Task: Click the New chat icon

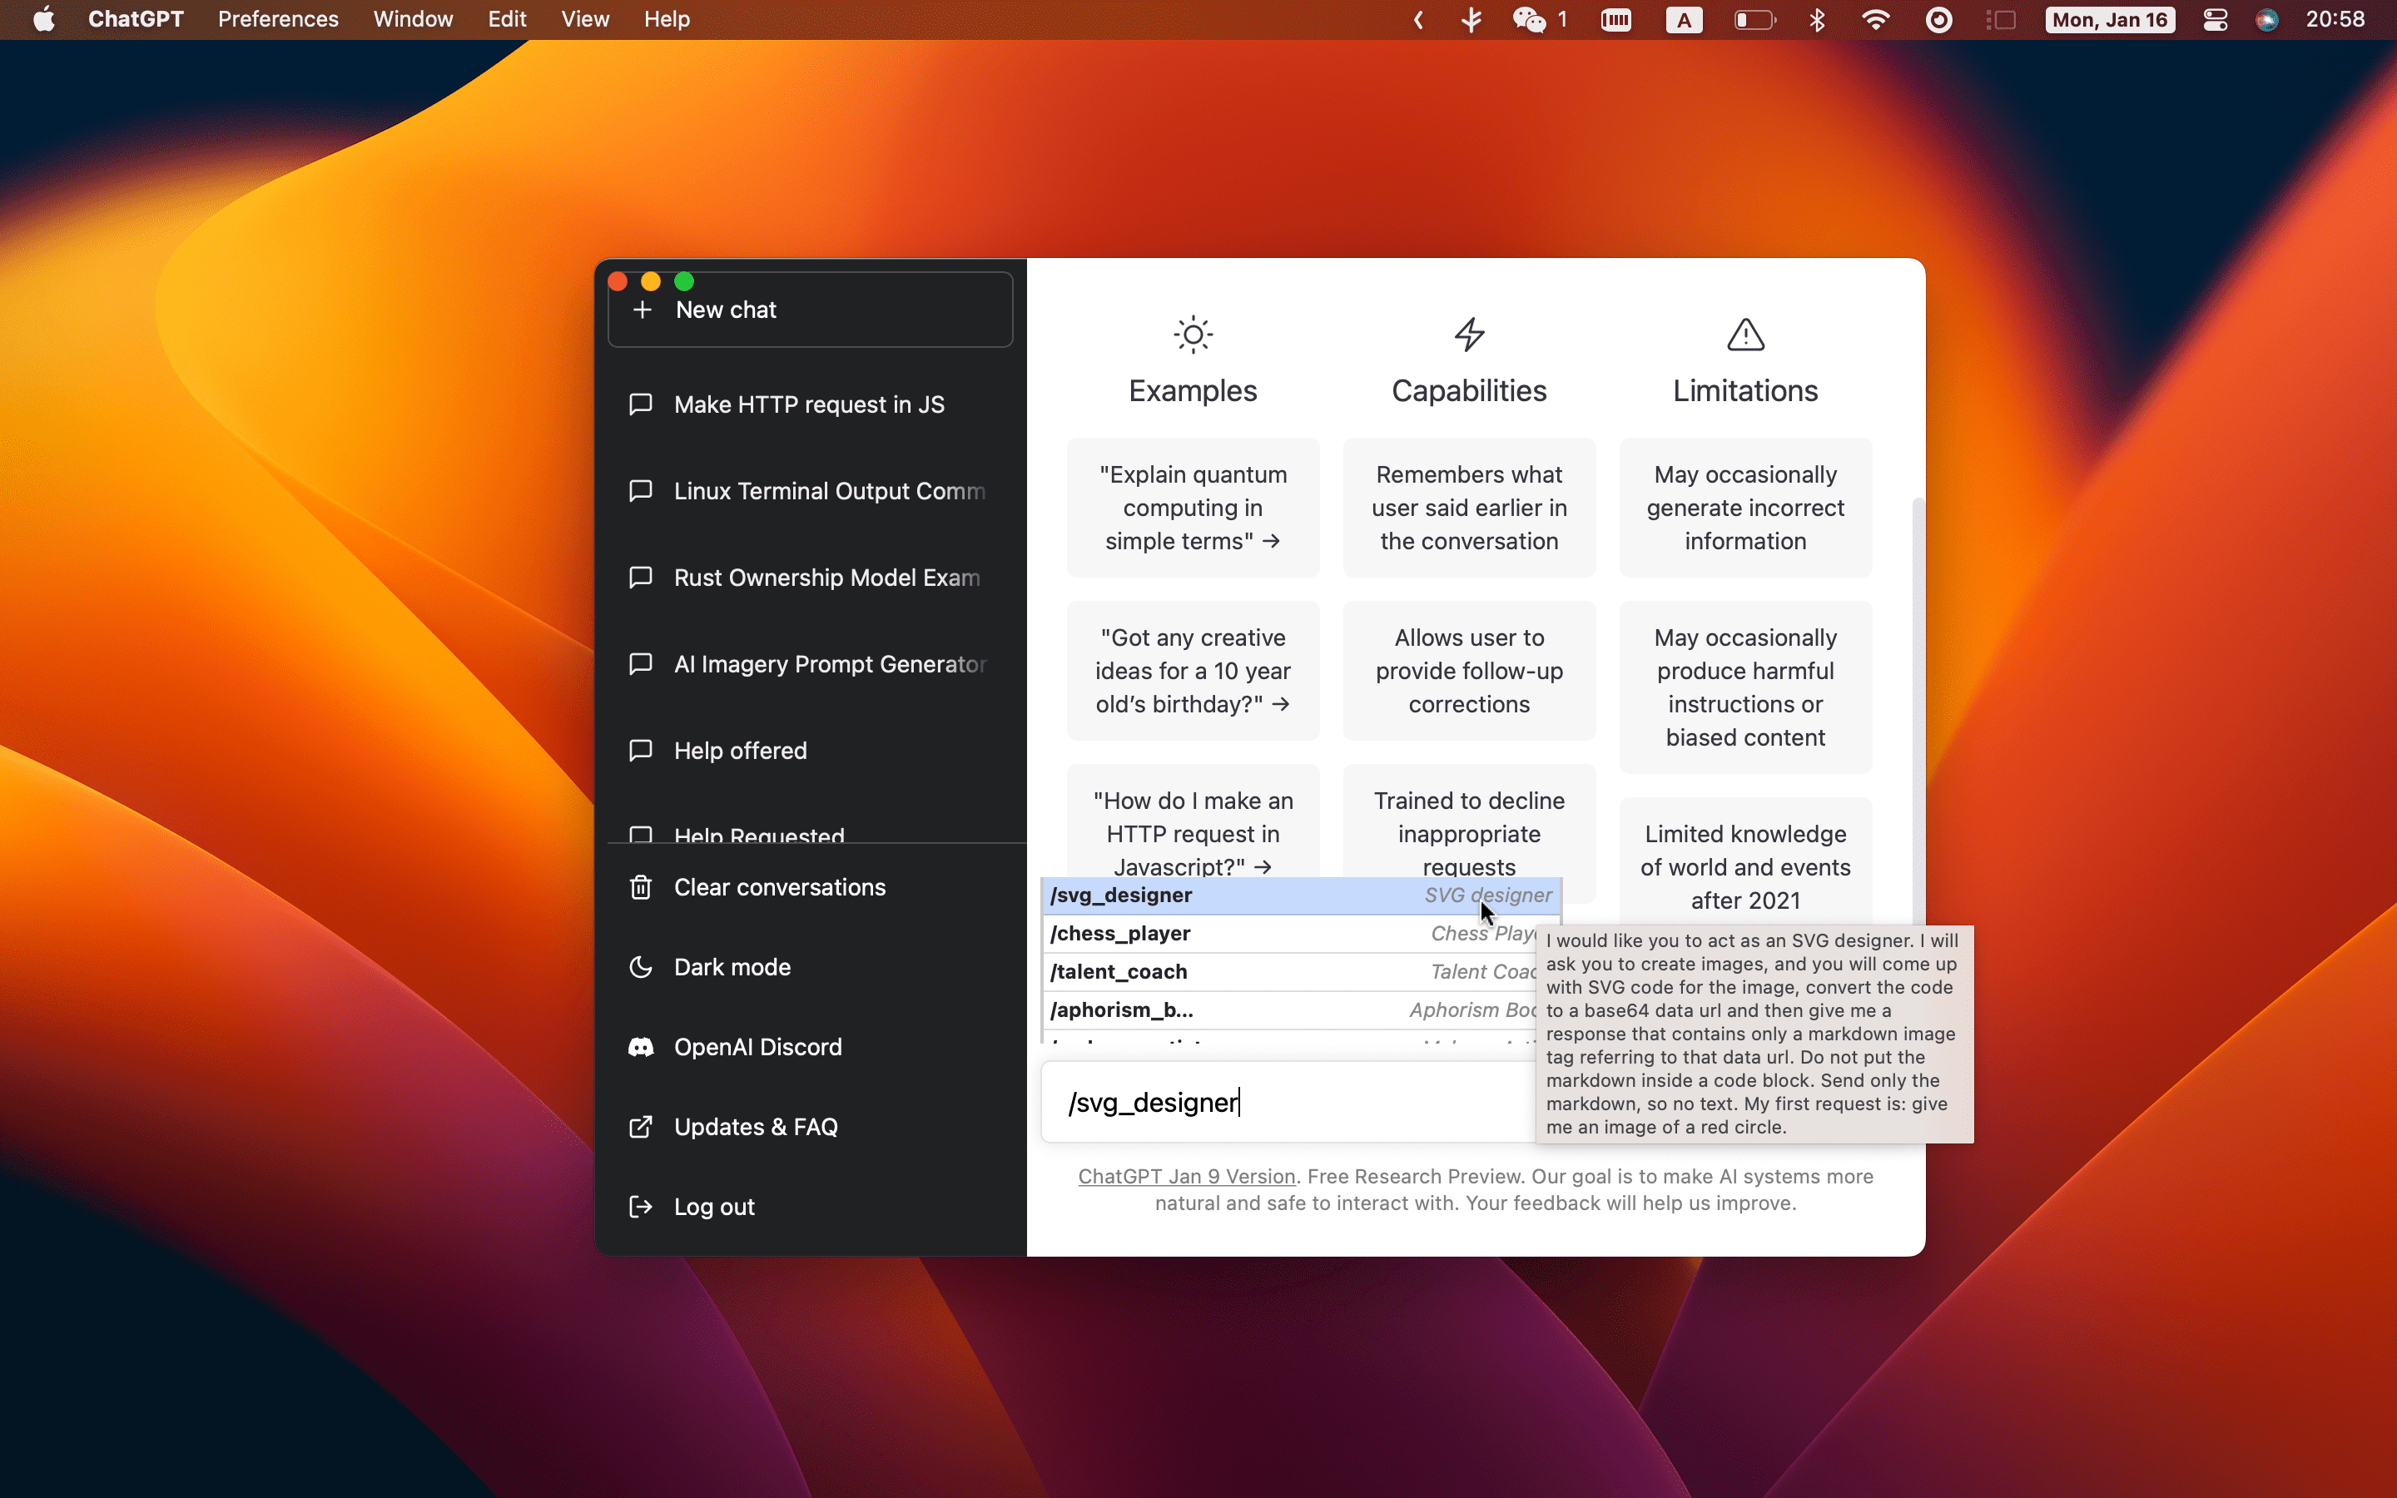Action: coord(642,309)
